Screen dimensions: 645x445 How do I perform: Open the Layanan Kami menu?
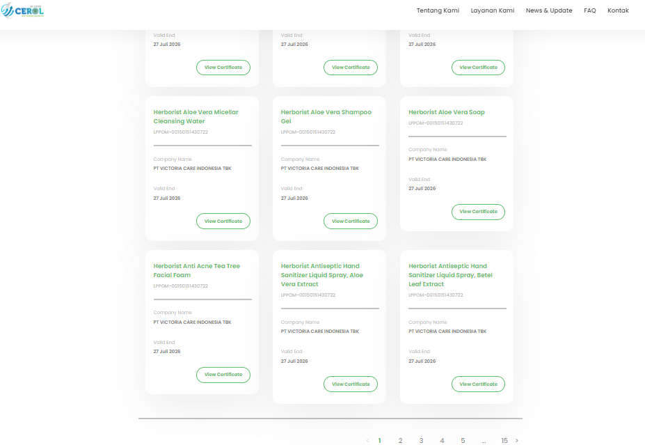pos(493,10)
